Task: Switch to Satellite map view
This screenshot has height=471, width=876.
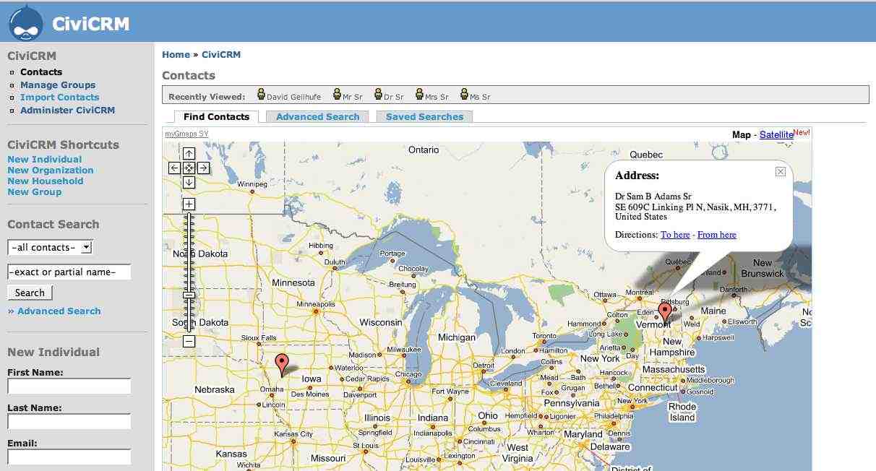Action: 776,134
